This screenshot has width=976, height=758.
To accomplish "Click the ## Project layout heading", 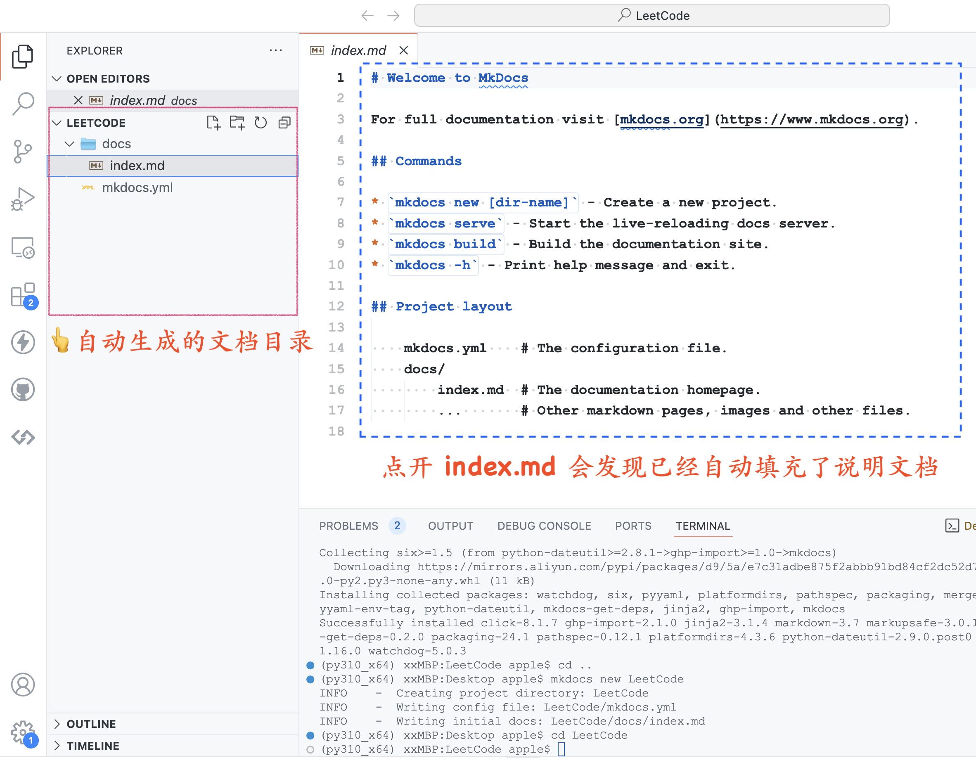I will [x=441, y=306].
